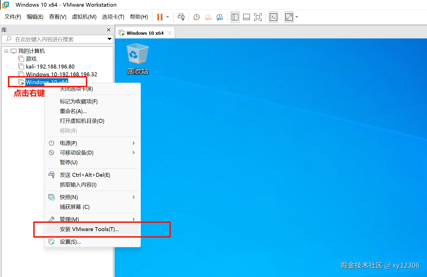Toggle the thumbnail bar view icon
Screen dimensions: 427x277
click(x=246, y=17)
